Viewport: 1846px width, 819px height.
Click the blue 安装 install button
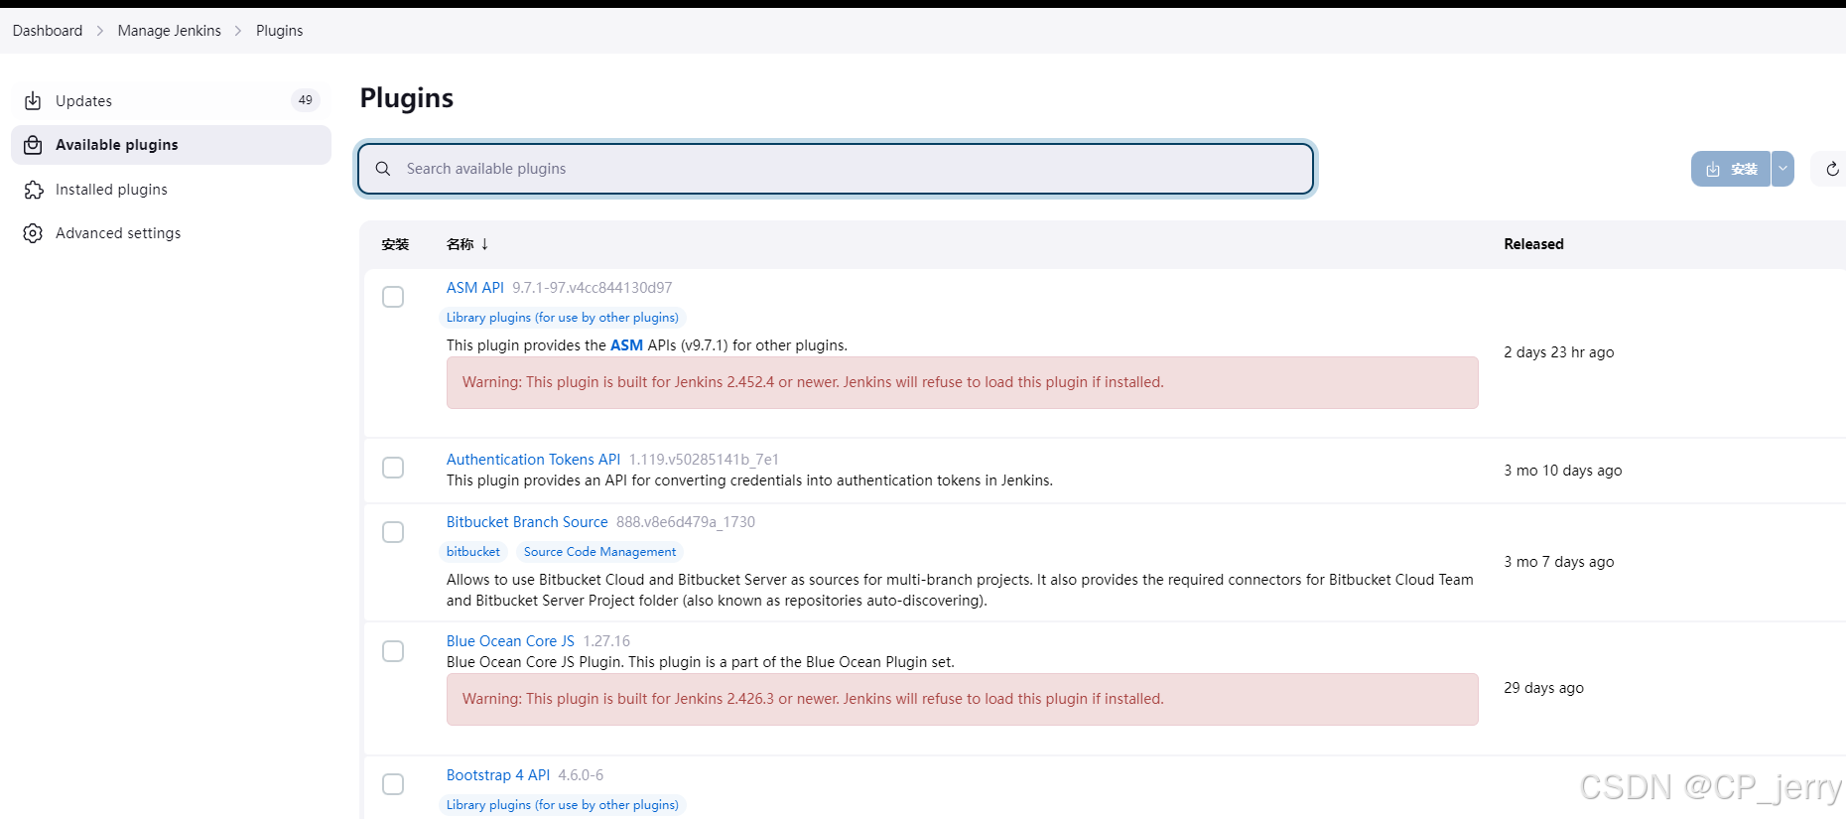(x=1731, y=169)
